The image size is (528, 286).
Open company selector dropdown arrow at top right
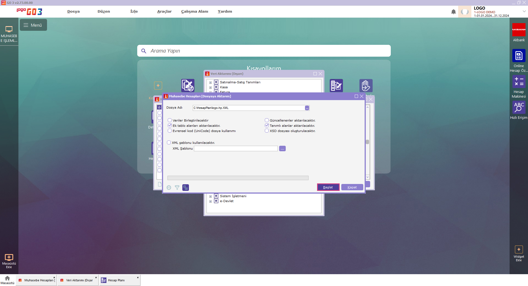[524, 11]
